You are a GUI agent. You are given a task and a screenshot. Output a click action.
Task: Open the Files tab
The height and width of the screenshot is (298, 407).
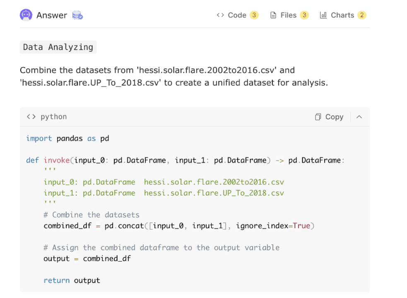(289, 15)
